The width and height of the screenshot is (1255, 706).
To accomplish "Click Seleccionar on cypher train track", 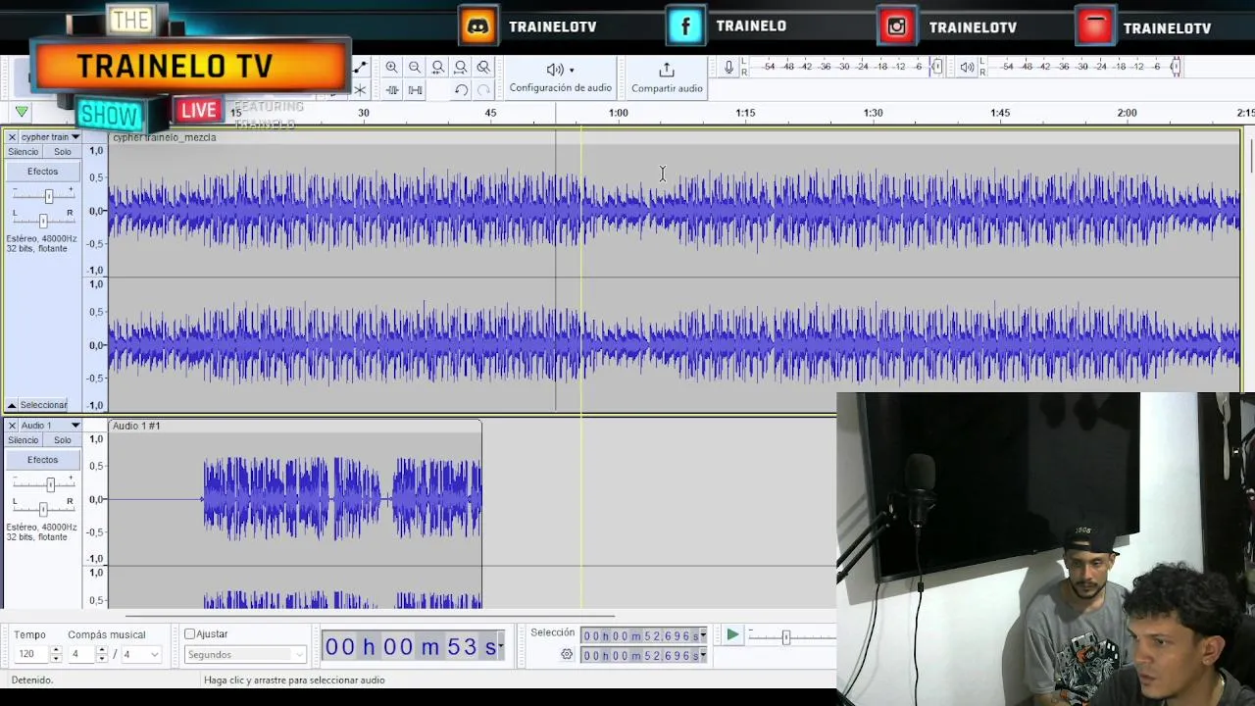I will (43, 405).
